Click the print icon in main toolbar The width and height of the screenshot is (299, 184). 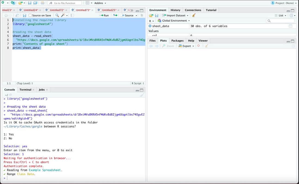point(42,3)
